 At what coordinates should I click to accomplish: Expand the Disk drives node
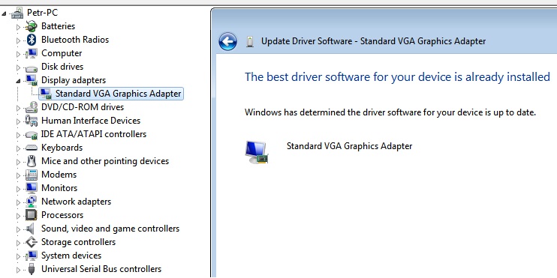19,67
